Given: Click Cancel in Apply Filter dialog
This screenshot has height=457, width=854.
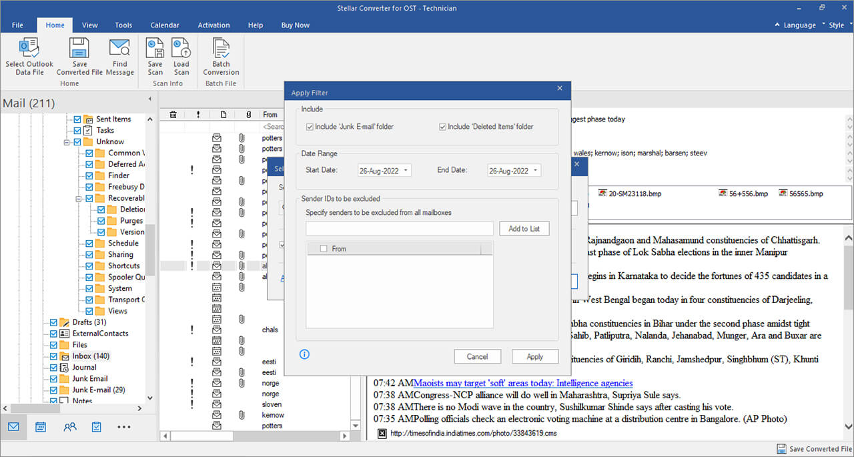Looking at the screenshot, I should [477, 356].
